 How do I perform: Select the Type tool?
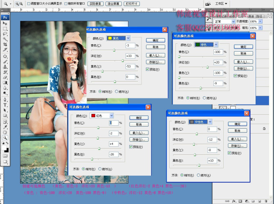5,105
